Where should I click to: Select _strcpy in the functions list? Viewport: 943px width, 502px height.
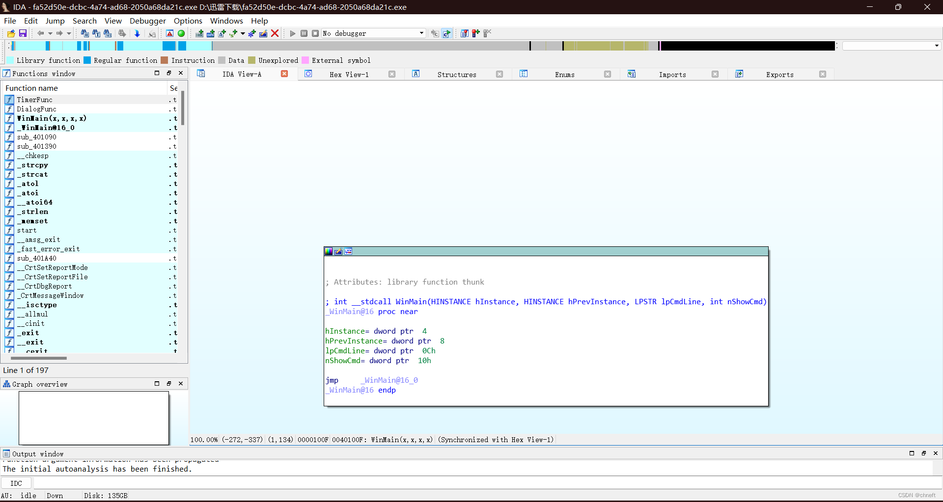click(92, 165)
